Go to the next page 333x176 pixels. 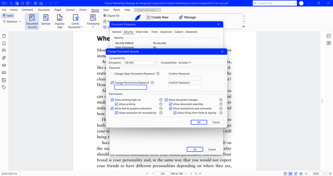tap(186, 174)
